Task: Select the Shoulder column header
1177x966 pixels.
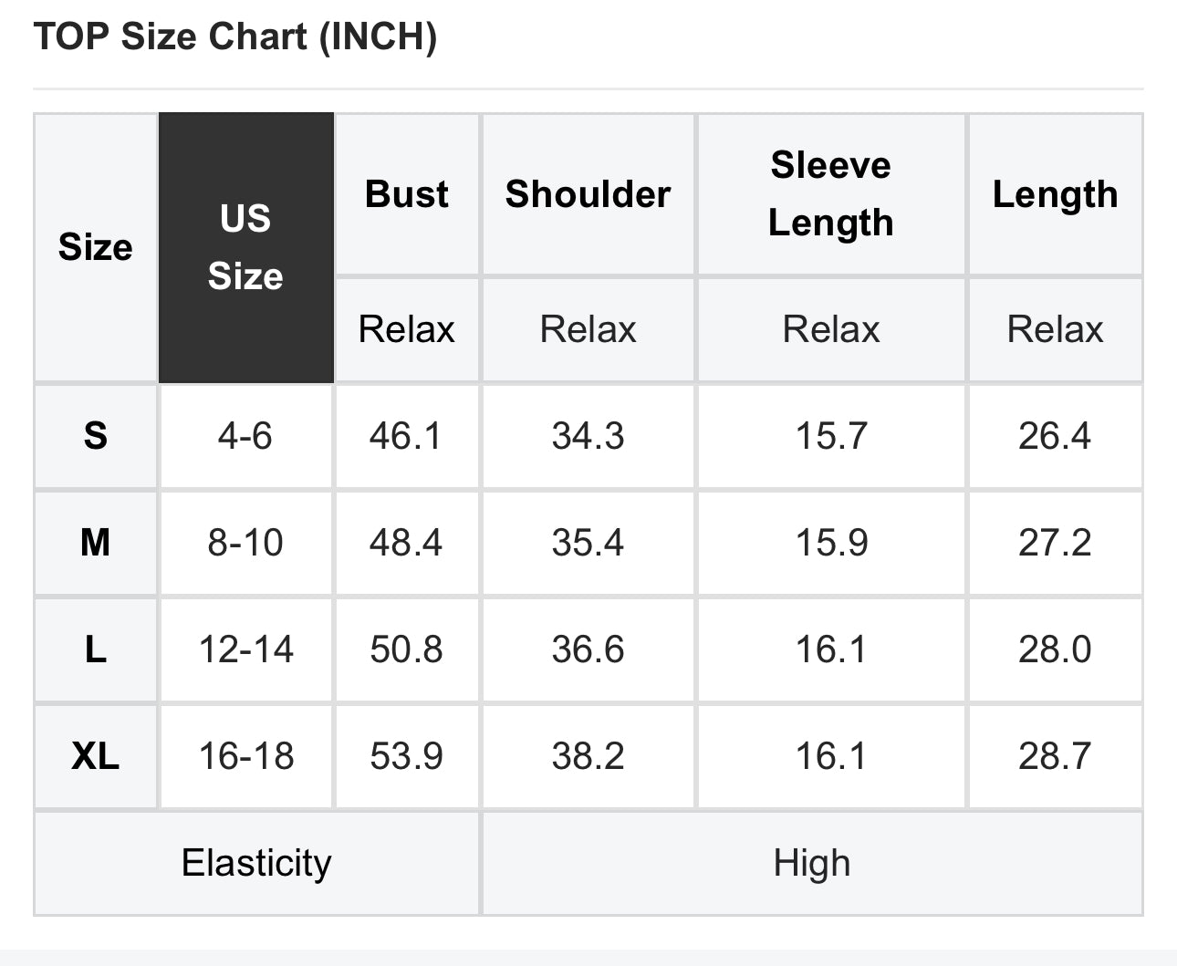Action: tap(588, 194)
